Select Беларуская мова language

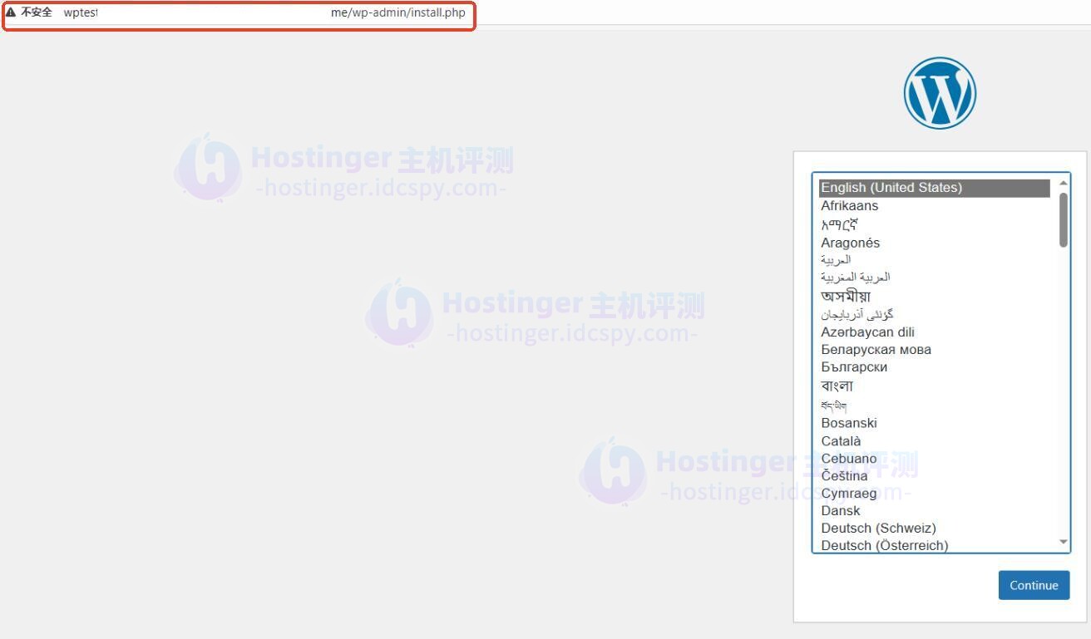click(x=876, y=349)
